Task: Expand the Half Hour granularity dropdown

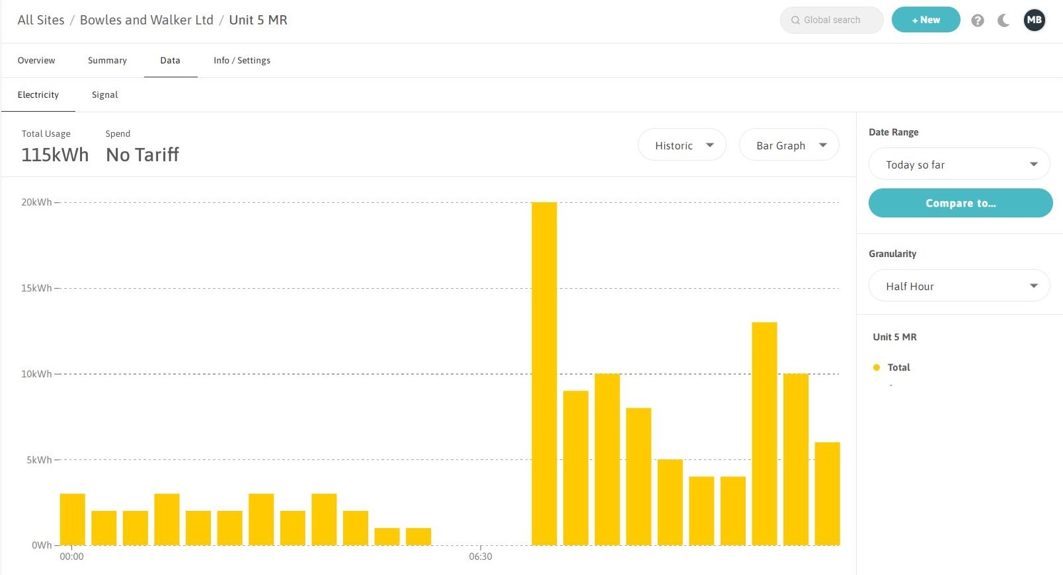Action: 959,286
